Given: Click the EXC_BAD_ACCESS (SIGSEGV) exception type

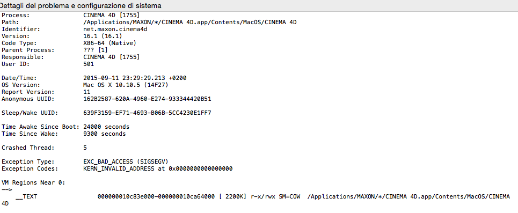Looking at the screenshot, I should [x=126, y=161].
